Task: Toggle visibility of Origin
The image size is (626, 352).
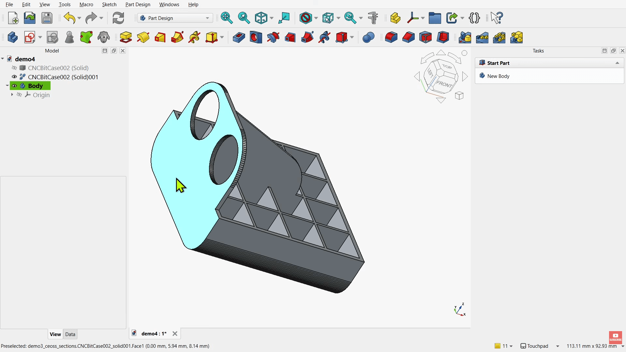Action: [x=19, y=95]
